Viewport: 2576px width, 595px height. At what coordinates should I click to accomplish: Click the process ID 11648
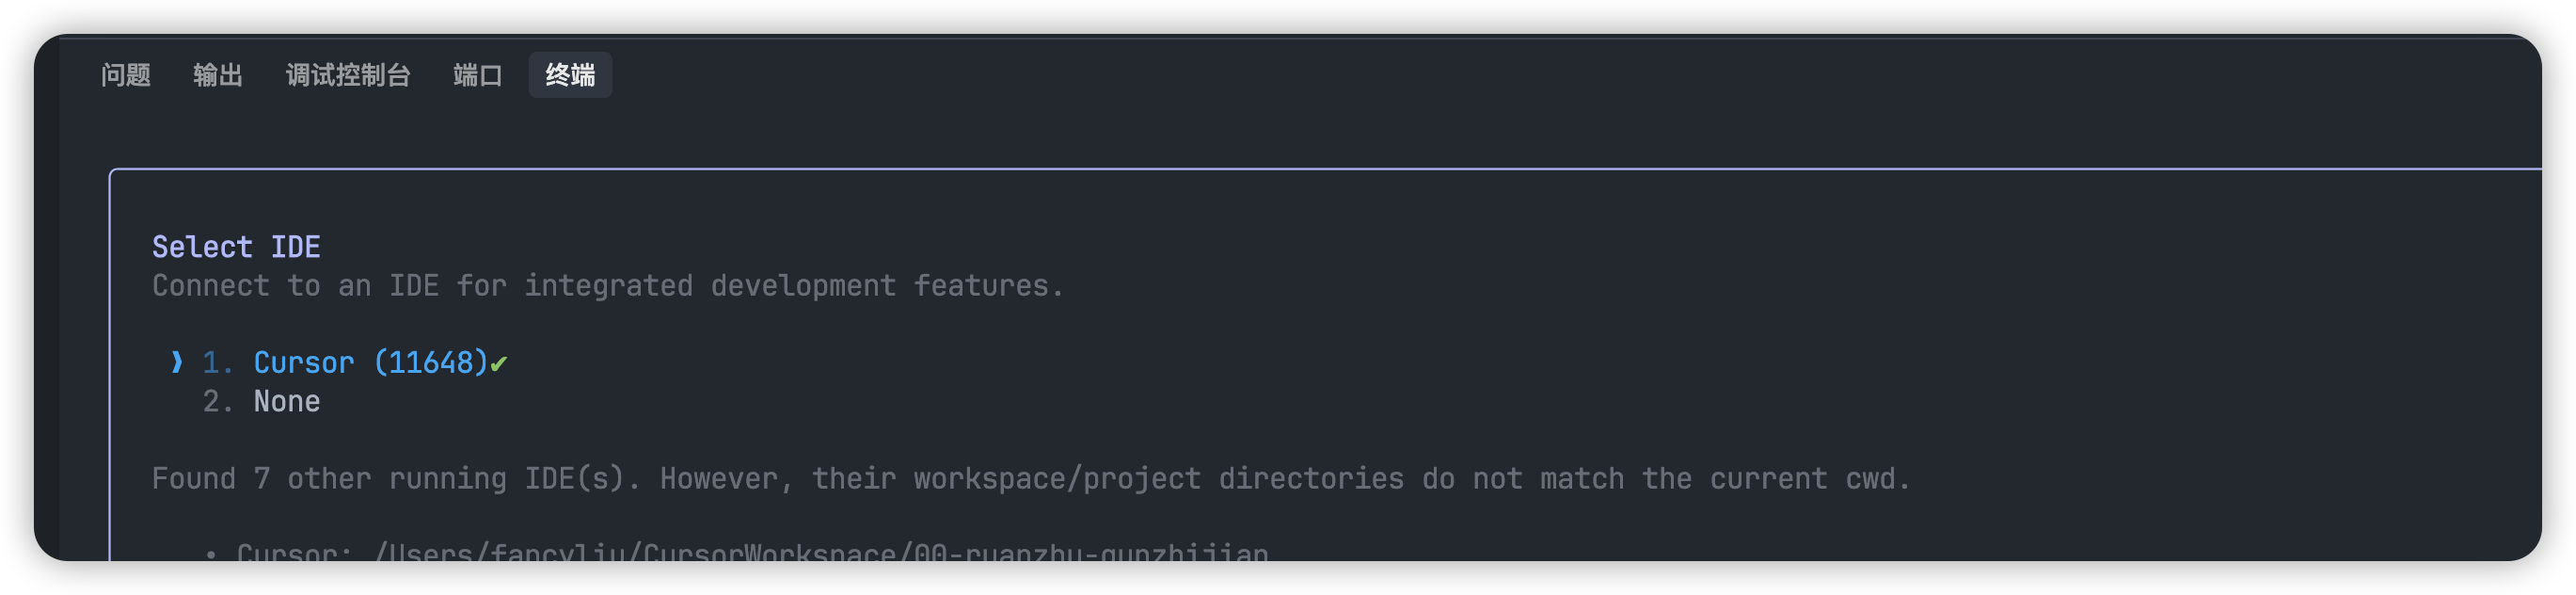[431, 362]
